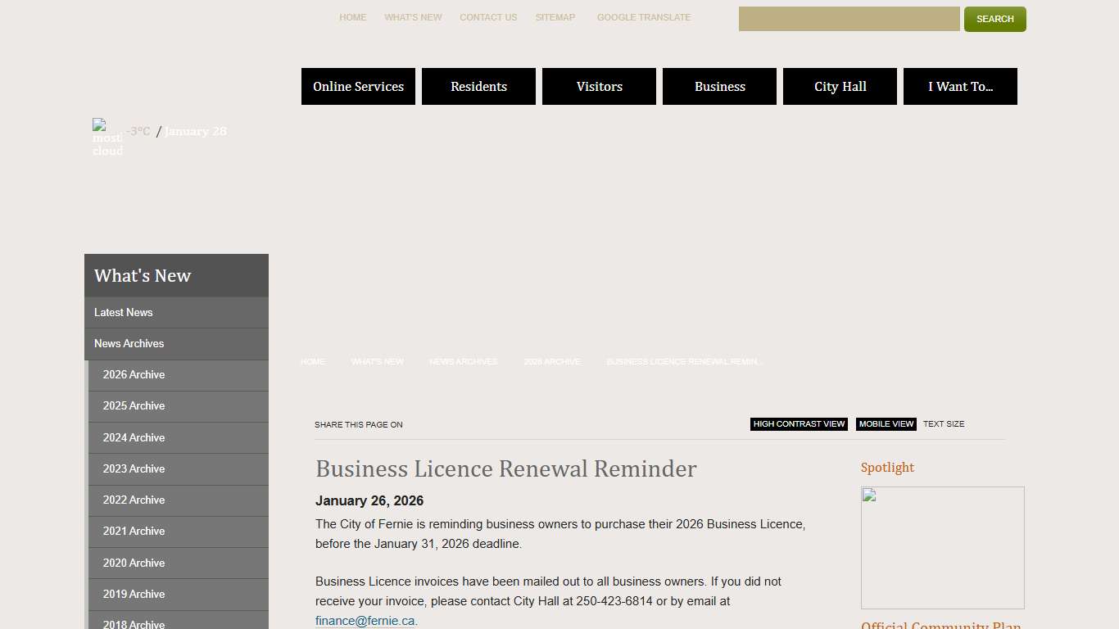Expand the Business navigation menu

(719, 86)
